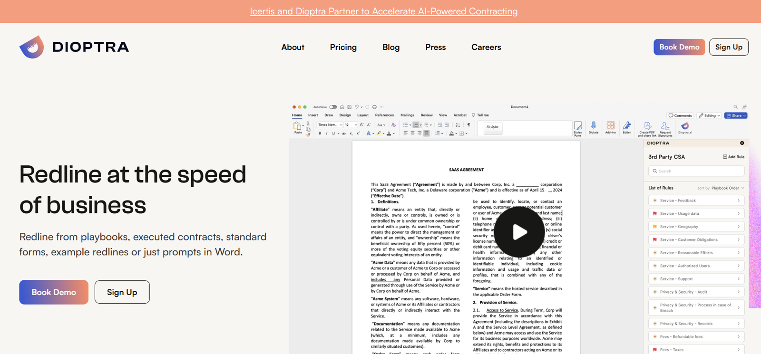Image resolution: width=761 pixels, height=354 pixels.
Task: Open the Editor tool in the ribbon
Action: pyautogui.click(x=627, y=126)
